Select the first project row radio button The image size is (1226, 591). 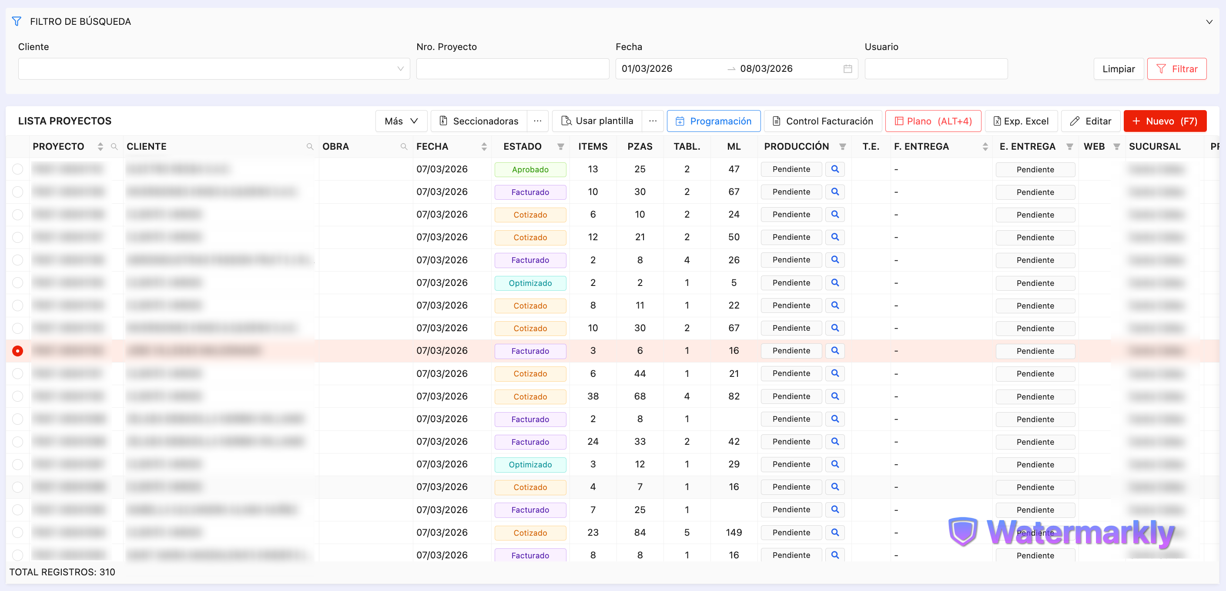coord(17,169)
